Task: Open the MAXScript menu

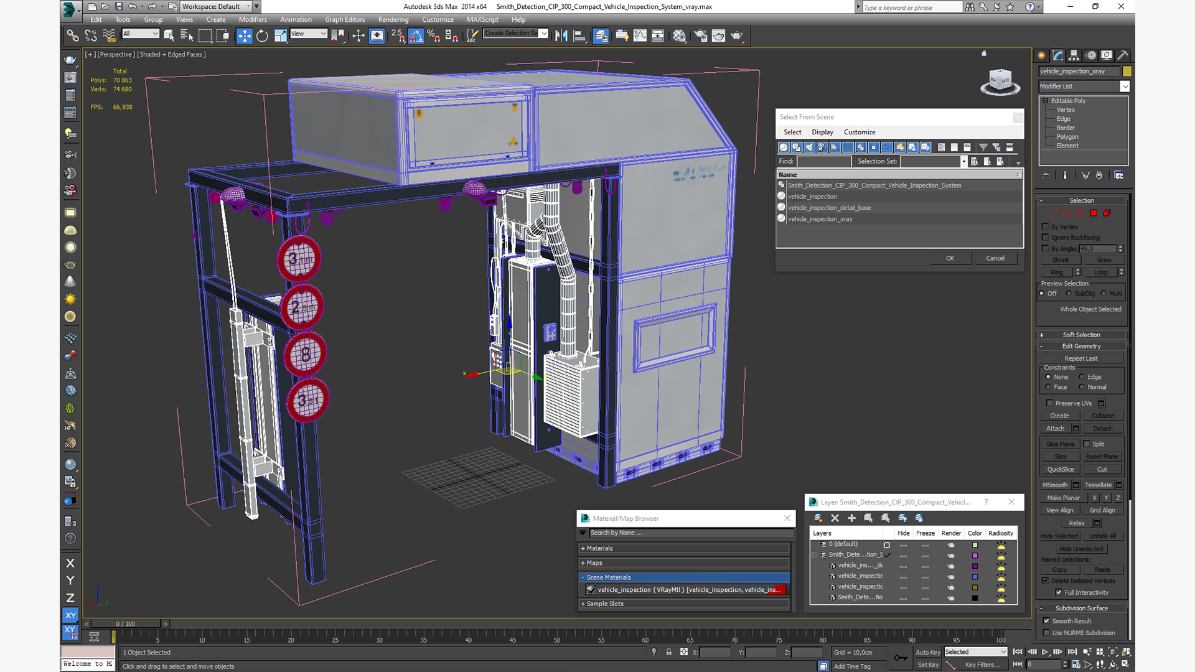Action: tap(482, 19)
